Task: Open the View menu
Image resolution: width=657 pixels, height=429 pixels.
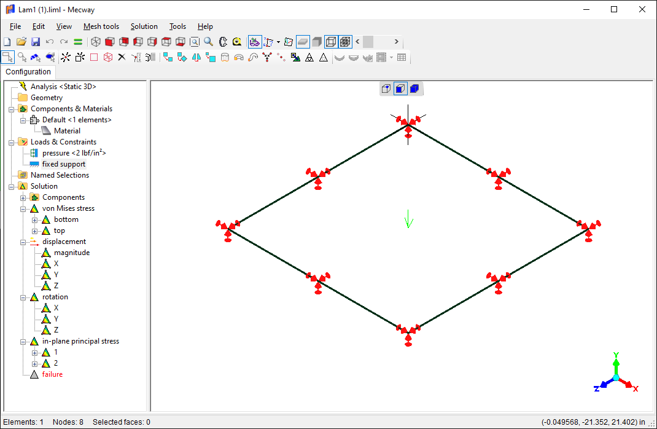Action: tap(64, 26)
